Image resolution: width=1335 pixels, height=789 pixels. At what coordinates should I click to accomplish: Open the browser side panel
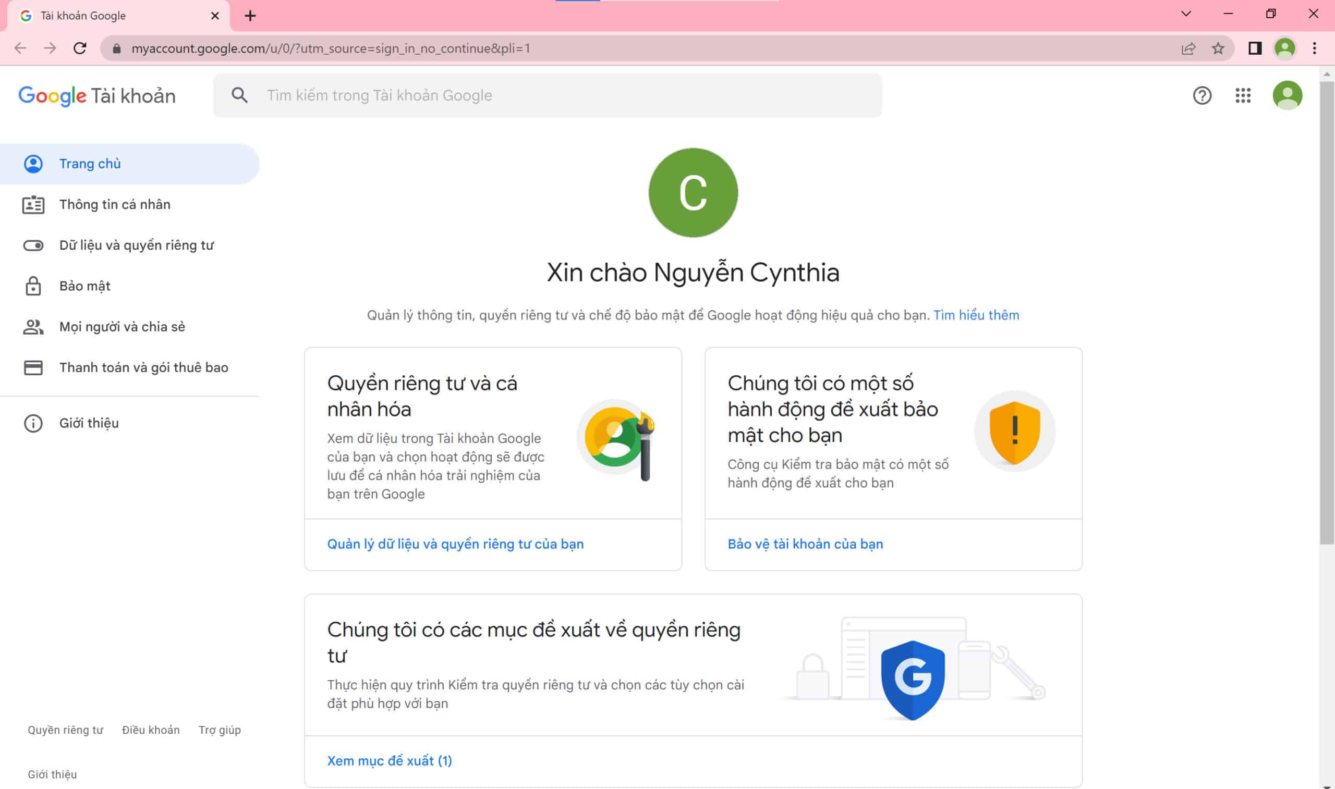pyautogui.click(x=1255, y=48)
